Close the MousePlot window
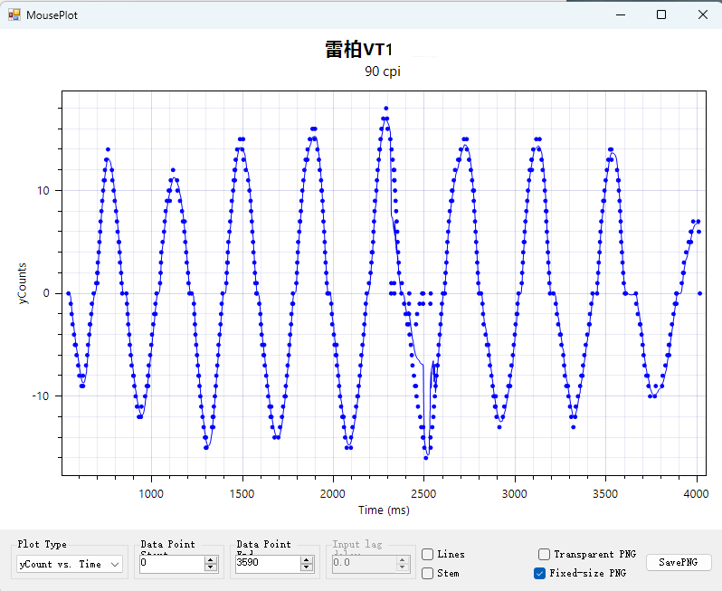The height and width of the screenshot is (591, 722). point(703,14)
